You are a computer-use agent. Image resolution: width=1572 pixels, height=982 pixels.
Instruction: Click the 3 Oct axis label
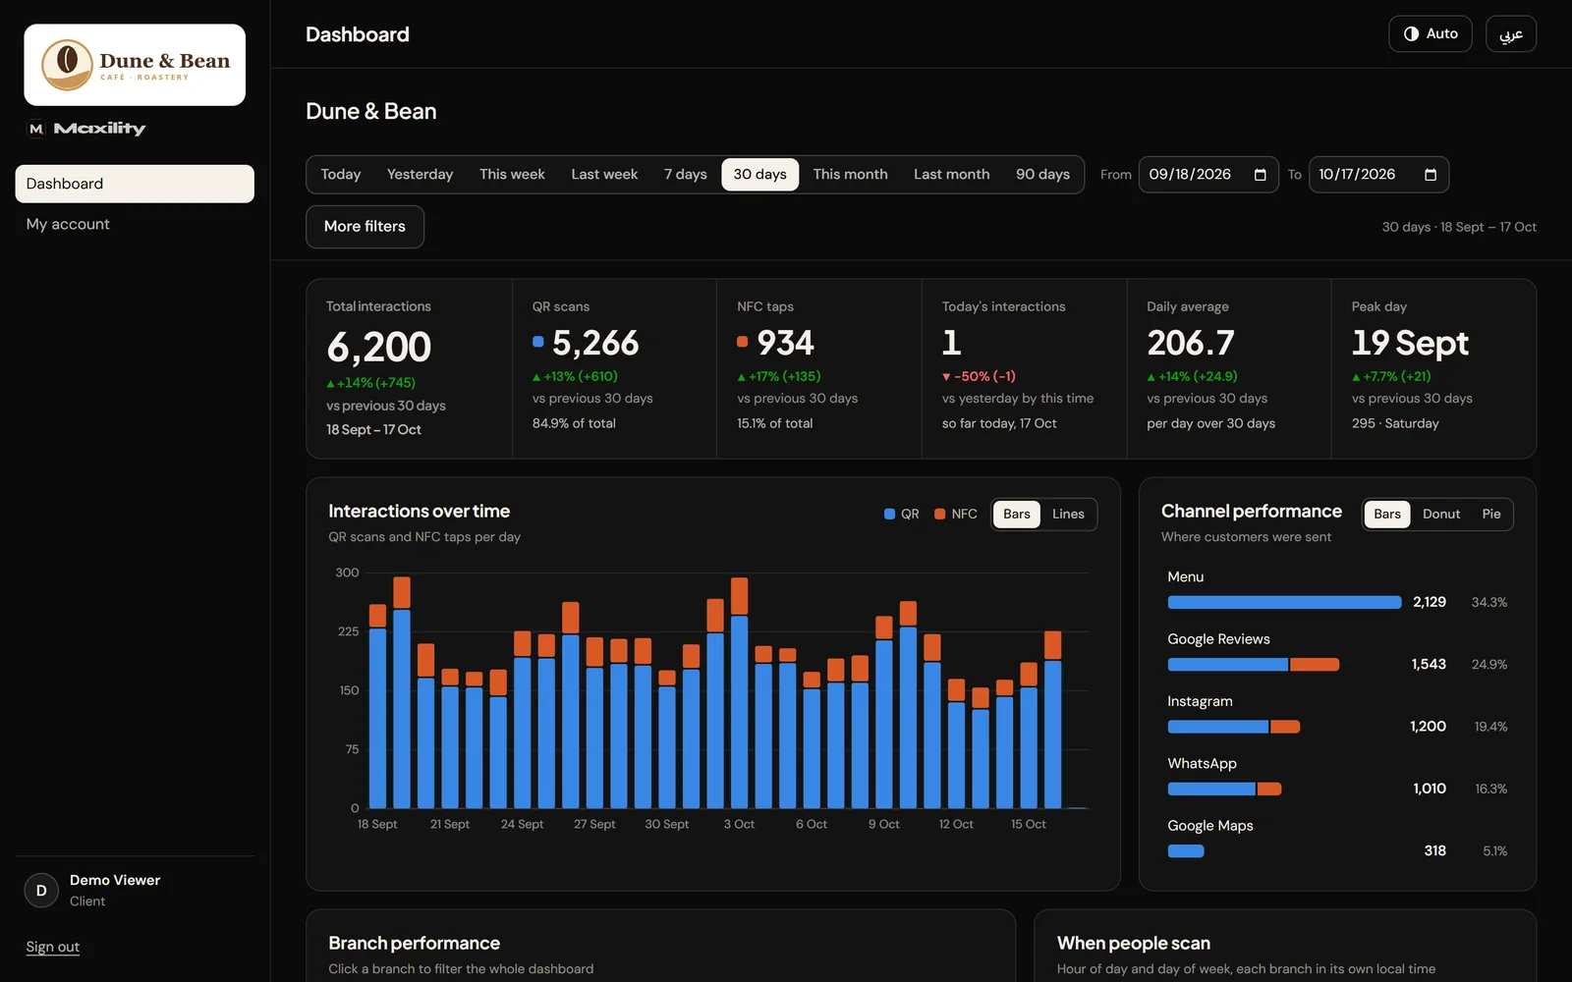pos(739,824)
